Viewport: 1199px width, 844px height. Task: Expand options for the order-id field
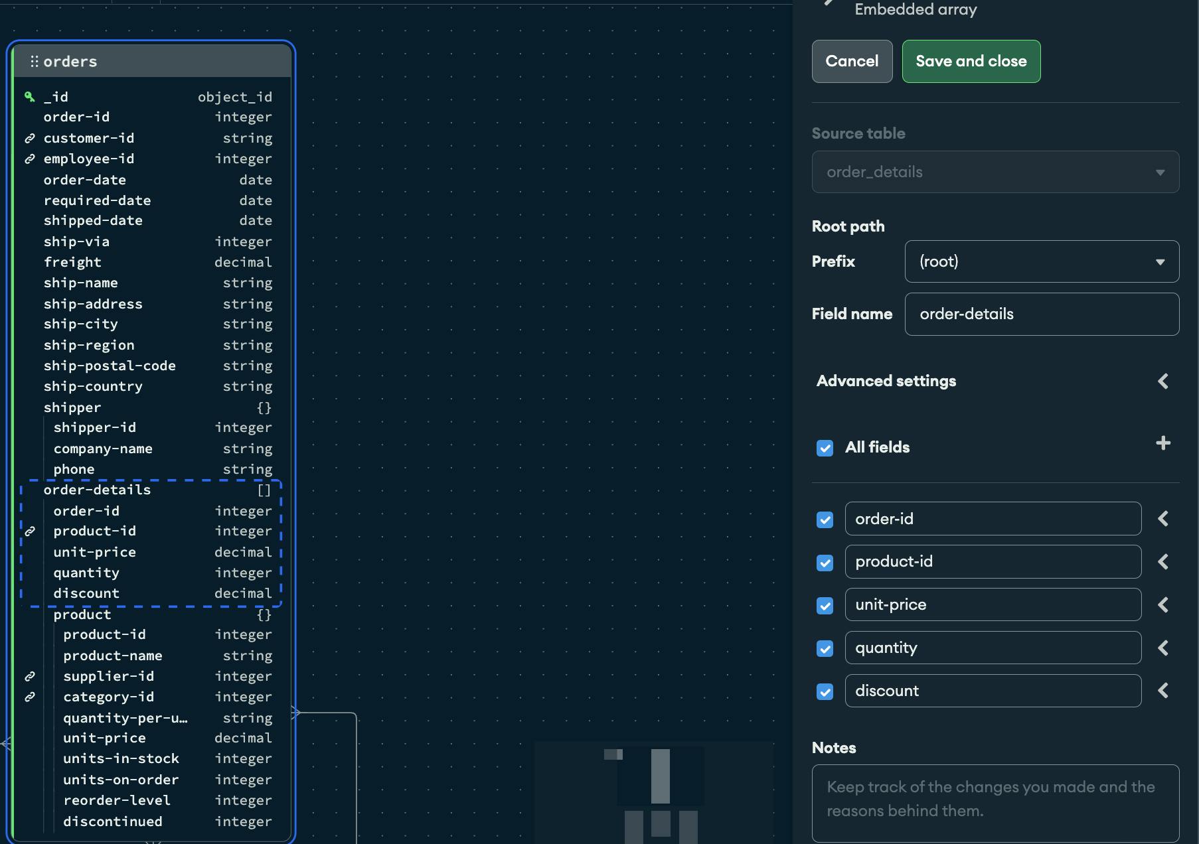(1162, 518)
